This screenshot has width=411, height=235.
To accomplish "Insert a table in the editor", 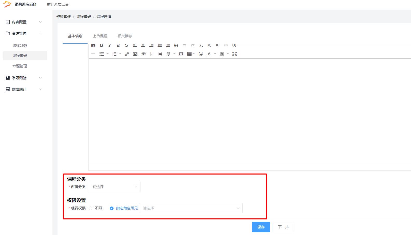I will point(189,54).
